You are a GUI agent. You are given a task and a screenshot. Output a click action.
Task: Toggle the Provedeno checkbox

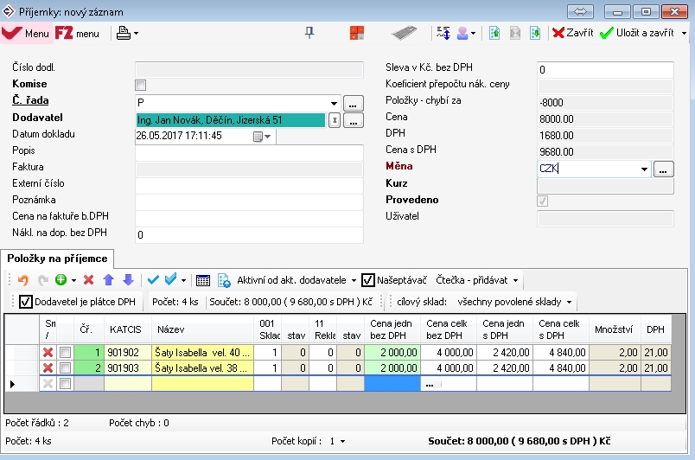click(x=542, y=201)
